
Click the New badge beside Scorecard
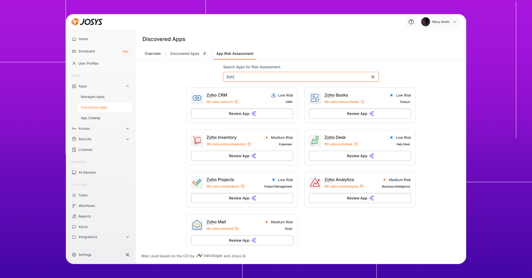125,52
